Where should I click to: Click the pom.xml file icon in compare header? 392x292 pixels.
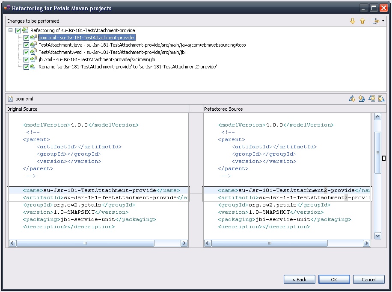point(10,99)
